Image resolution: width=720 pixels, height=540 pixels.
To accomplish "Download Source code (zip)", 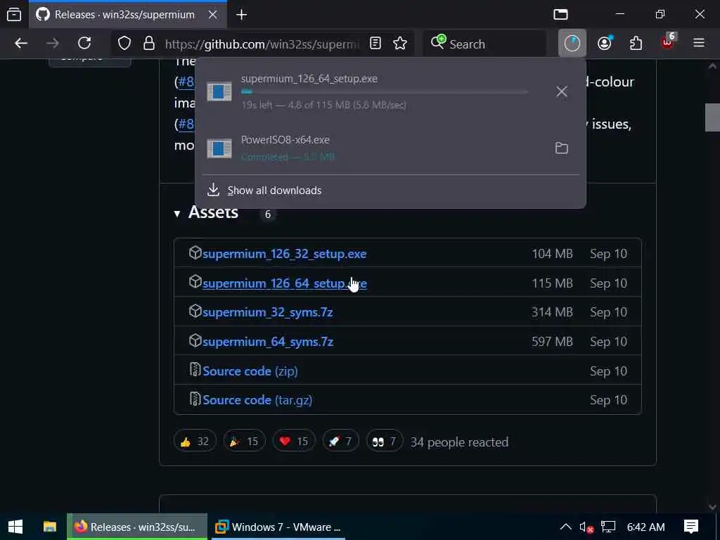I will pyautogui.click(x=250, y=371).
